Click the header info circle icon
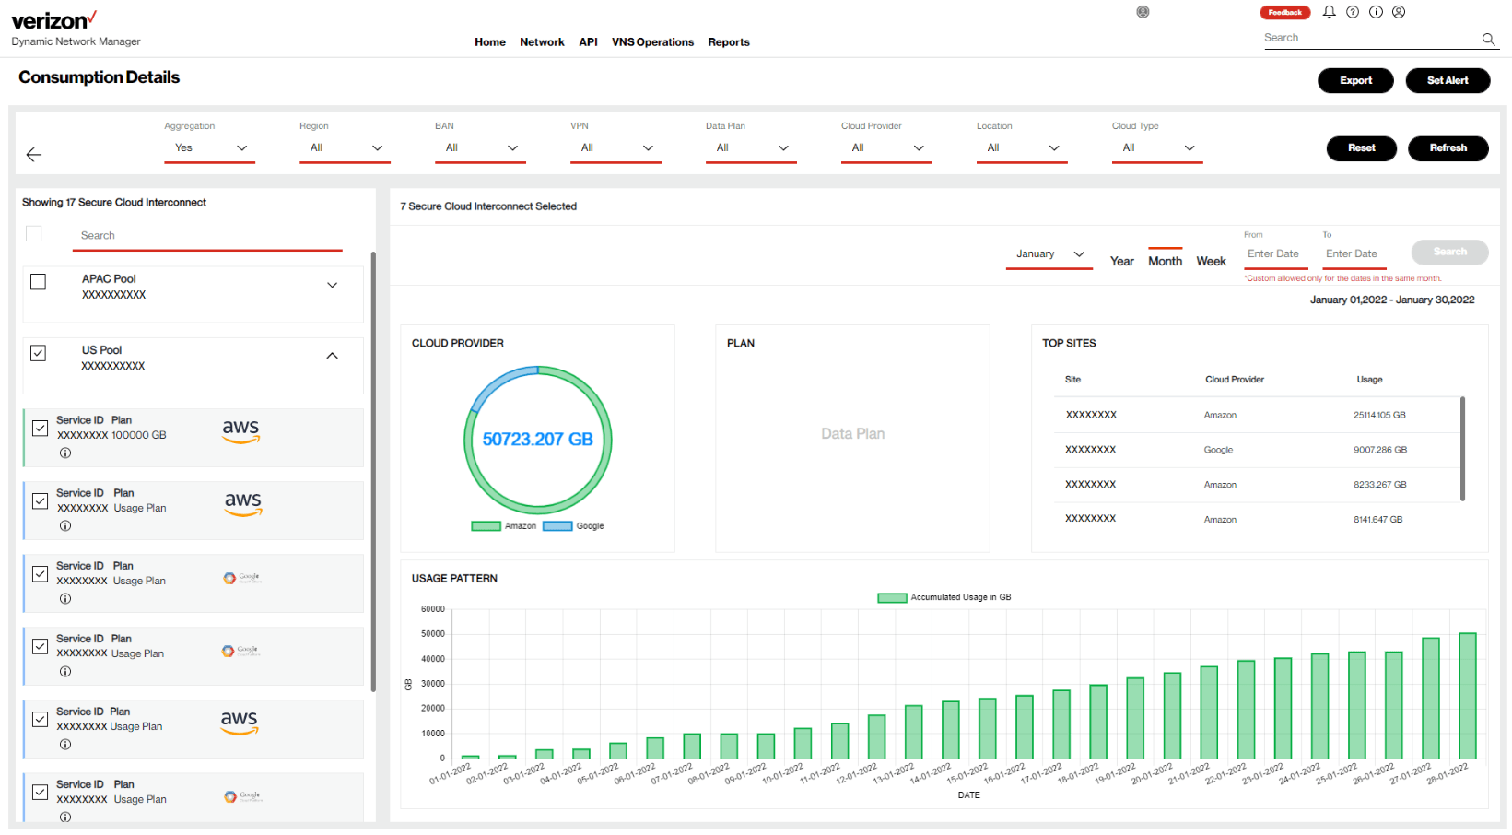 pos(1376,12)
